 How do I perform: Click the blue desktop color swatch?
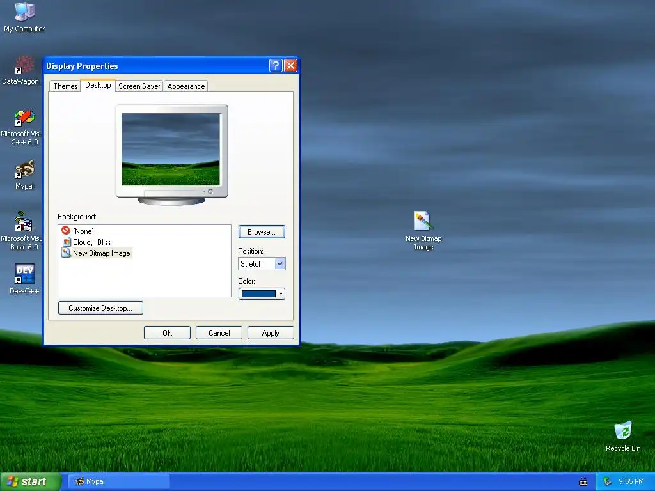[x=258, y=294]
